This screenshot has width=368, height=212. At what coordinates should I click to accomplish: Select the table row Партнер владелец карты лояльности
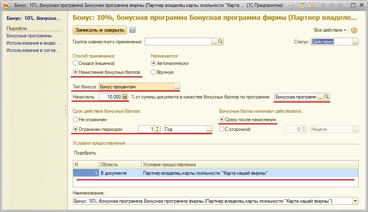(x=205, y=173)
